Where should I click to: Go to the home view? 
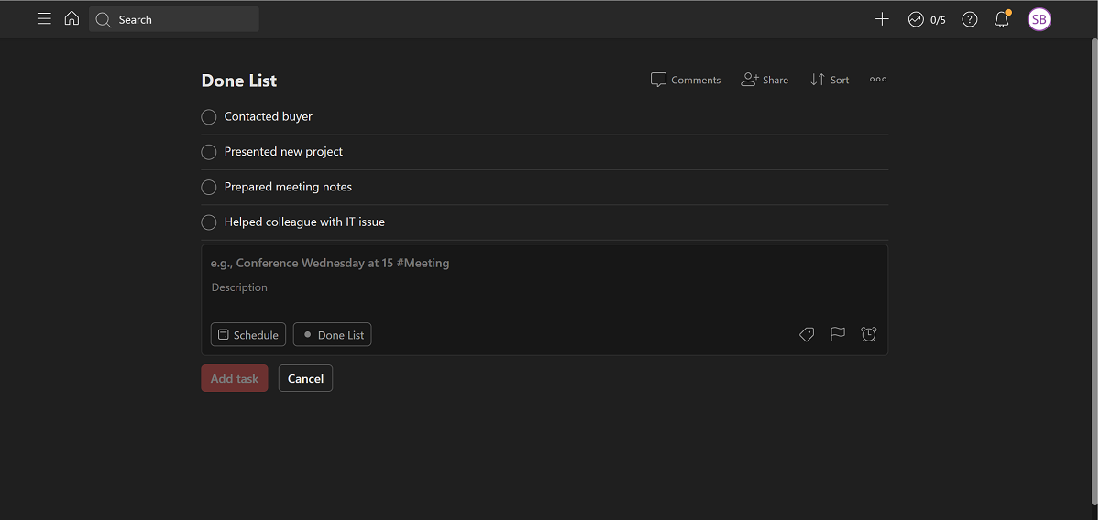click(71, 19)
